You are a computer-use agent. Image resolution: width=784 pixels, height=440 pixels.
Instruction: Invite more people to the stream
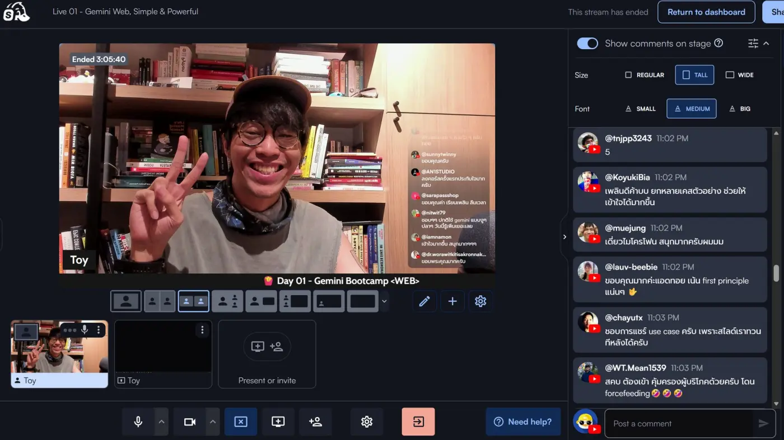pos(315,422)
